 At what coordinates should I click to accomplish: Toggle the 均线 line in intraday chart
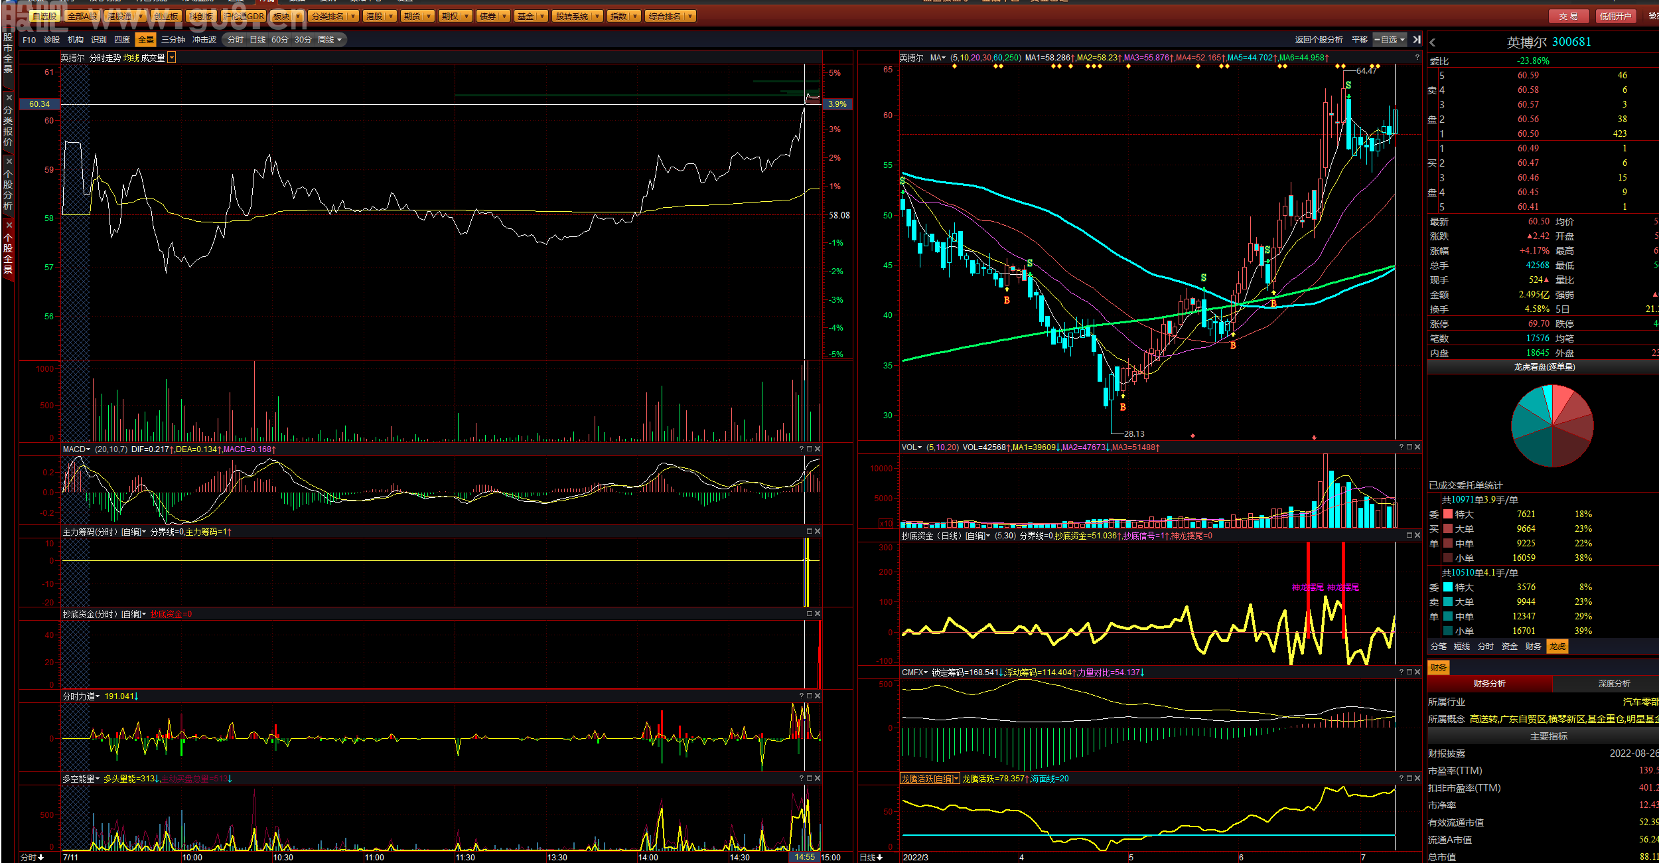point(131,58)
